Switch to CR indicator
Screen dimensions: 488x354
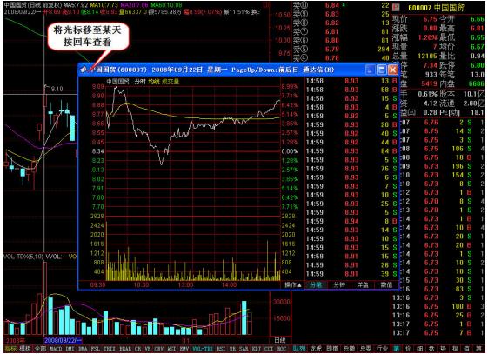click(137, 349)
